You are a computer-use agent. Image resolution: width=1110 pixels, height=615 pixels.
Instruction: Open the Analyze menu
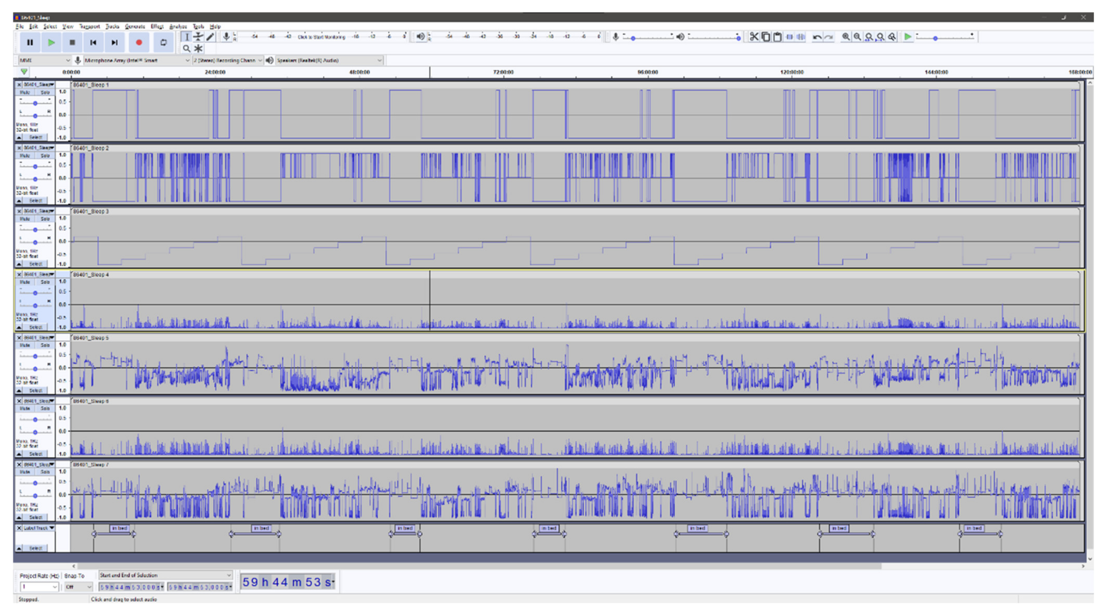pos(178,26)
